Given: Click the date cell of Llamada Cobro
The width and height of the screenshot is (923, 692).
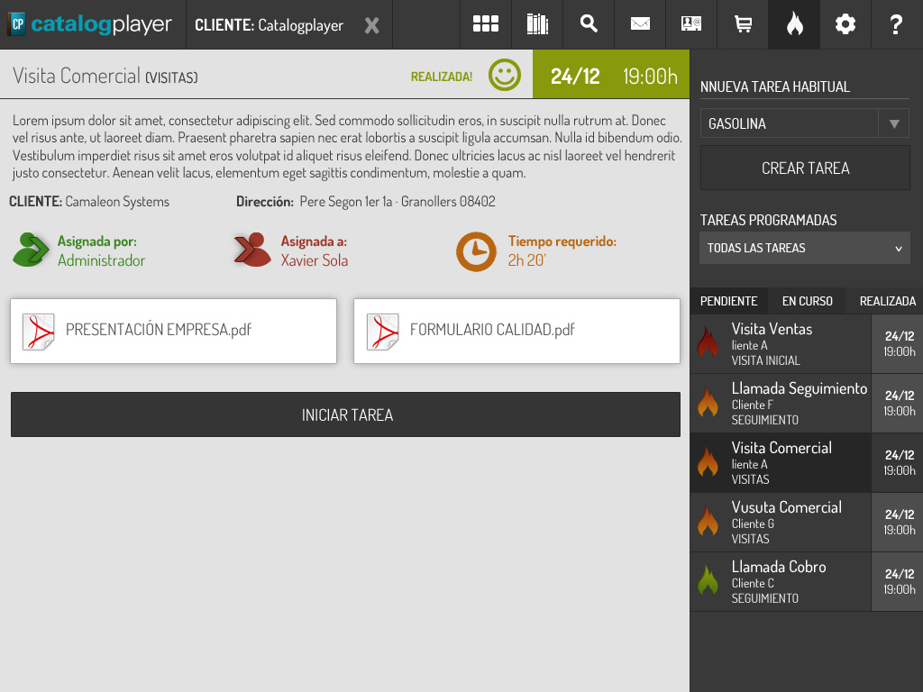Looking at the screenshot, I should click(898, 581).
